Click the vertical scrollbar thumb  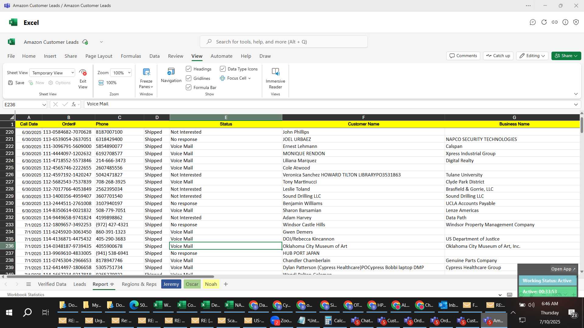click(x=582, y=125)
